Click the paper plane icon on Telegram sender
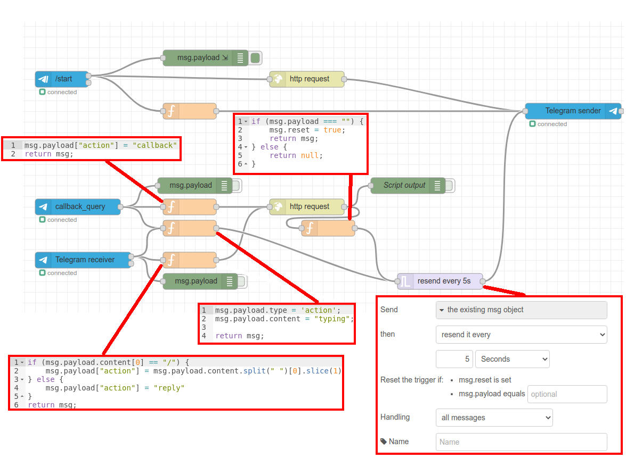Viewport: 626px width, 458px height. tap(613, 111)
